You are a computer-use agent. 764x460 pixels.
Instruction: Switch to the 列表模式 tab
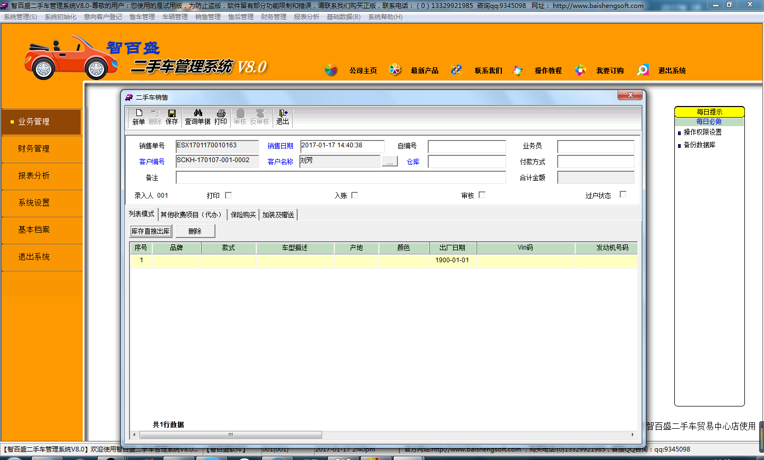pos(142,214)
